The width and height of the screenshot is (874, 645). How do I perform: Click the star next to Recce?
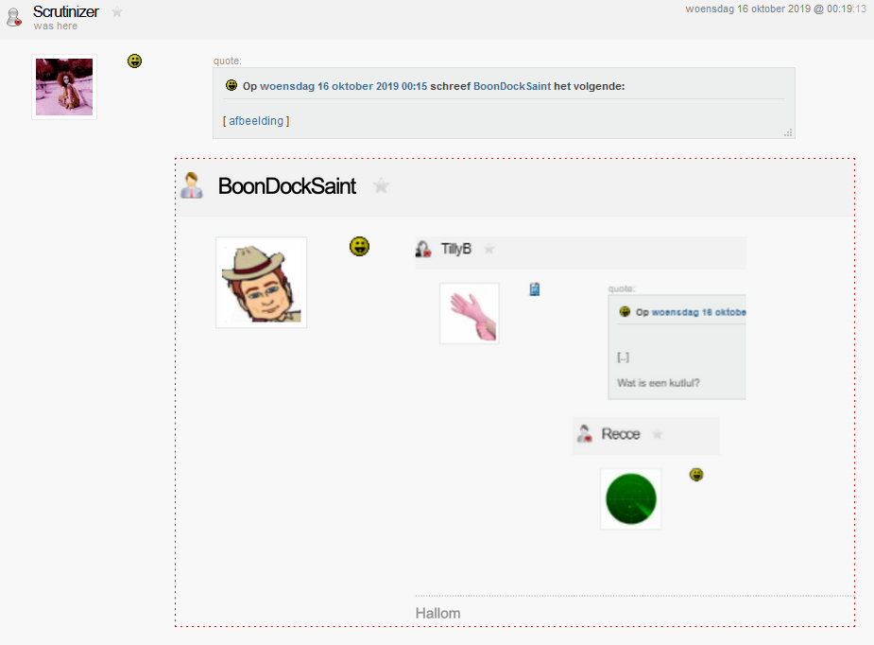658,434
